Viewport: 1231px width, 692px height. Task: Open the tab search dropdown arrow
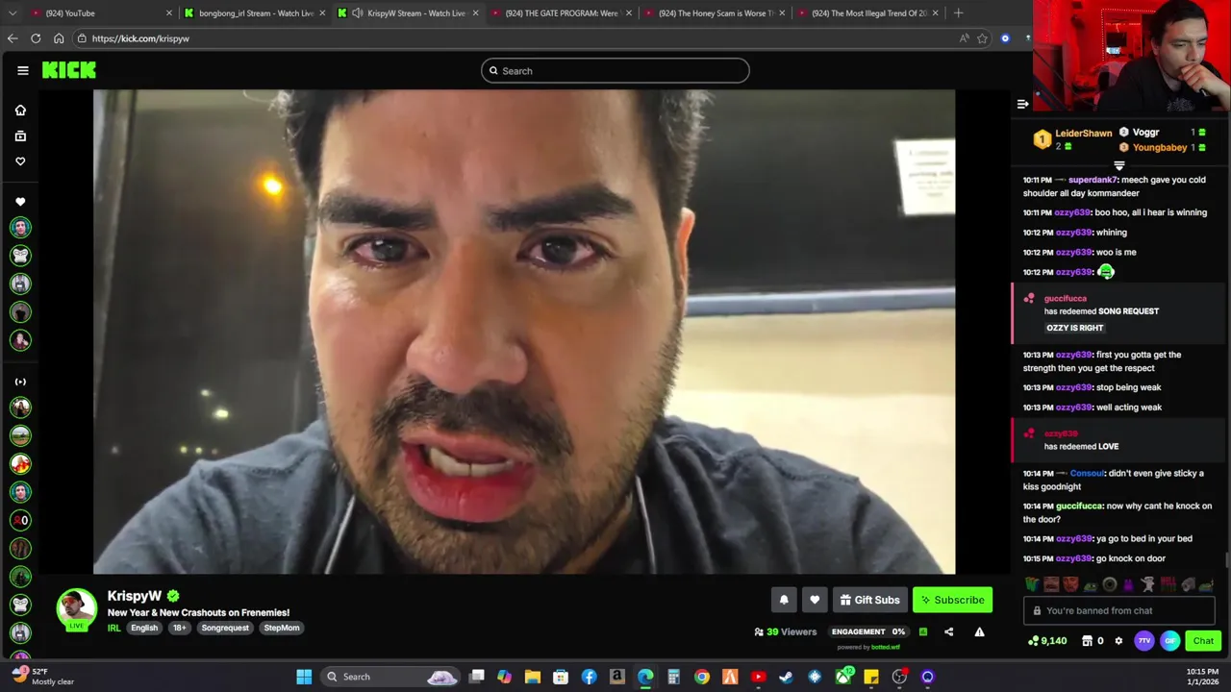13,13
